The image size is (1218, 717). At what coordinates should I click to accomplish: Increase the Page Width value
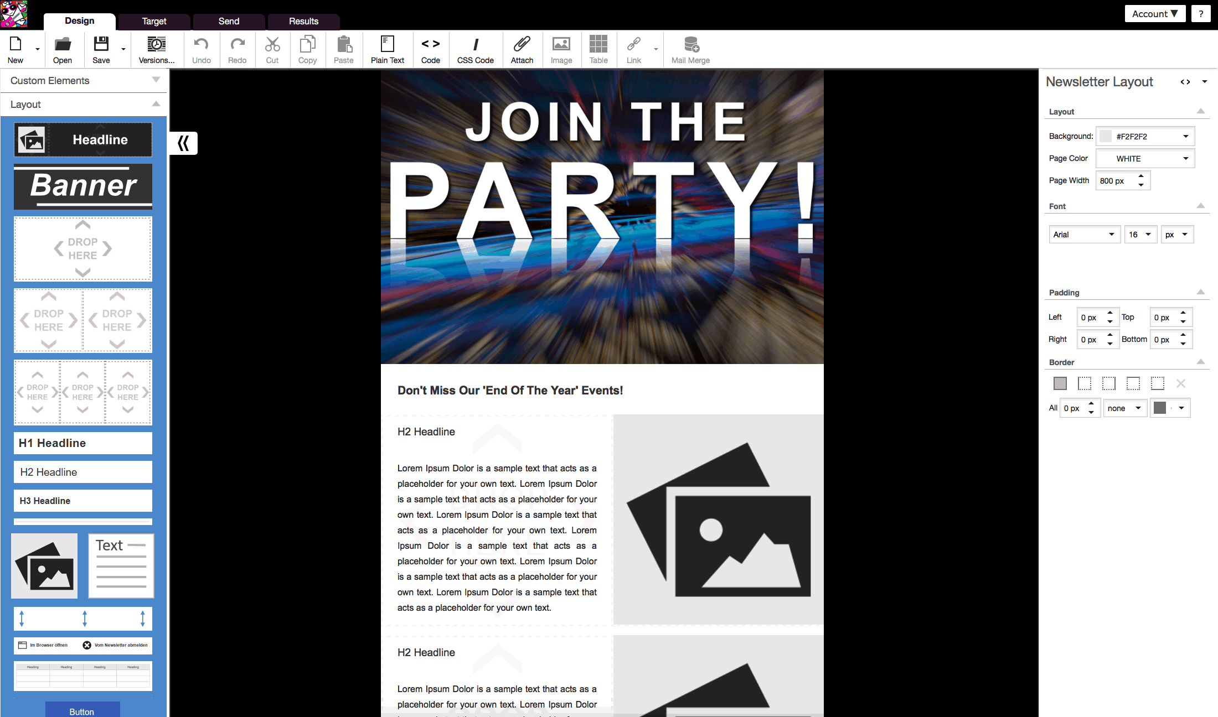(x=1141, y=176)
